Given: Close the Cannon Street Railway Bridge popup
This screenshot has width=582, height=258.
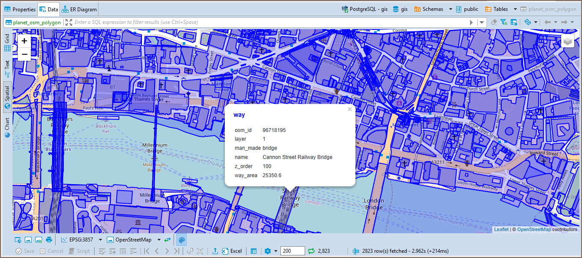Looking at the screenshot, I should [350, 109].
